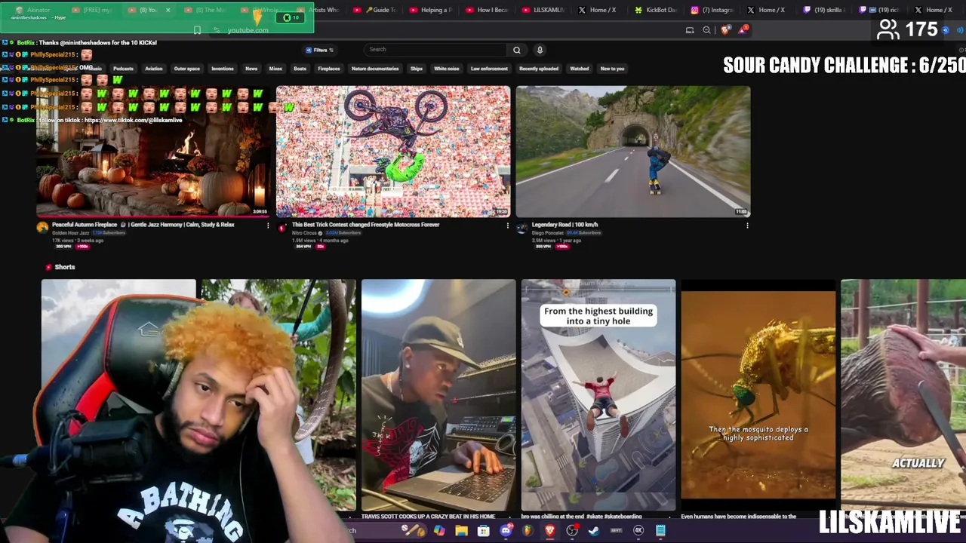Image resolution: width=966 pixels, height=543 pixels.
Task: Select the New to you chip
Action: (x=612, y=69)
